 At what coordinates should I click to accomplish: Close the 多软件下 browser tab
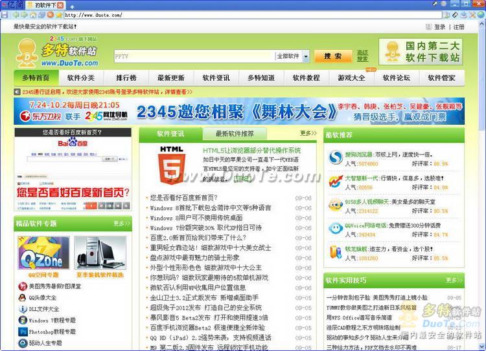tap(60, 5)
